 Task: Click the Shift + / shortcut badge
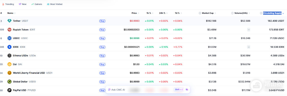pos(179,90)
